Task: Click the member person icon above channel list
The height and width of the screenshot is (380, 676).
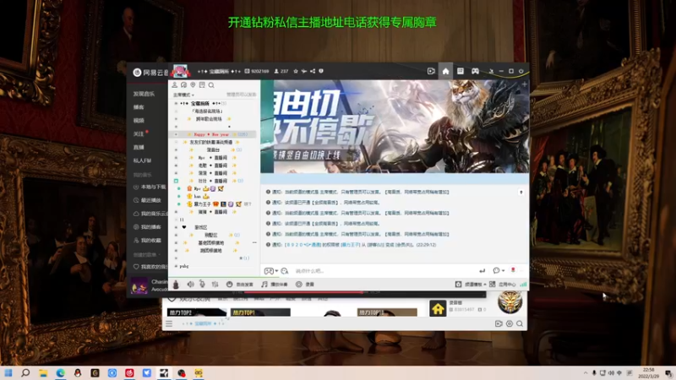Action: coord(175,85)
